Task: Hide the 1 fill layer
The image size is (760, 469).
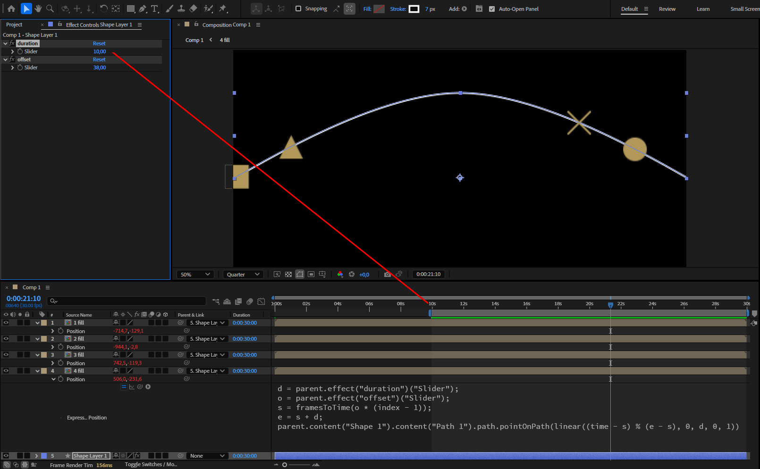Action: [x=5, y=323]
